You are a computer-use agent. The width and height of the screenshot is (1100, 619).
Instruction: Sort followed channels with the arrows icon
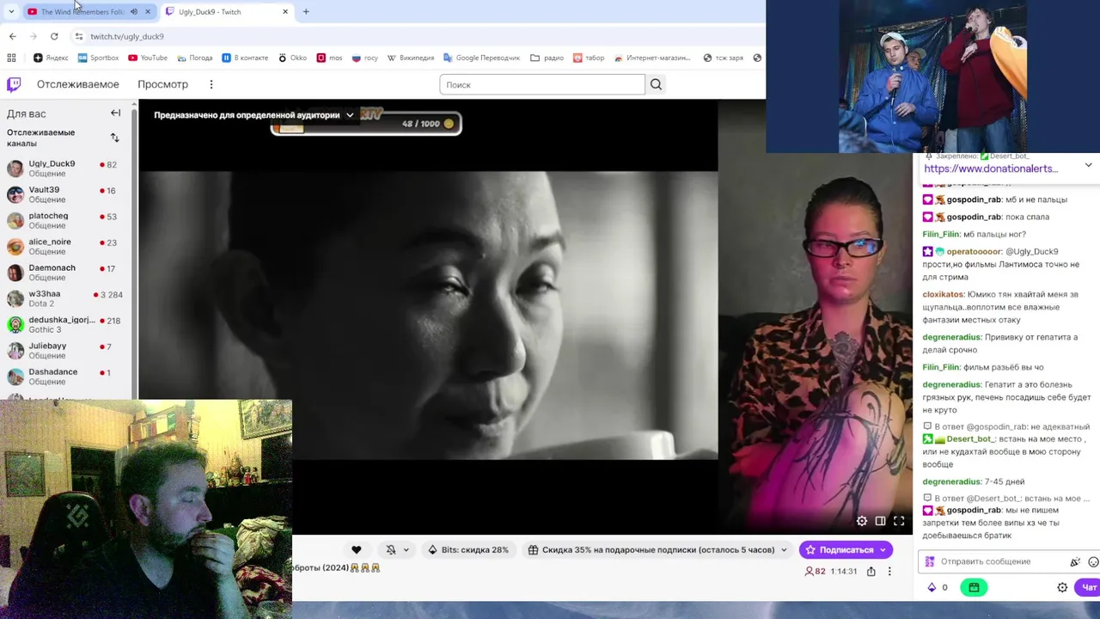click(114, 138)
